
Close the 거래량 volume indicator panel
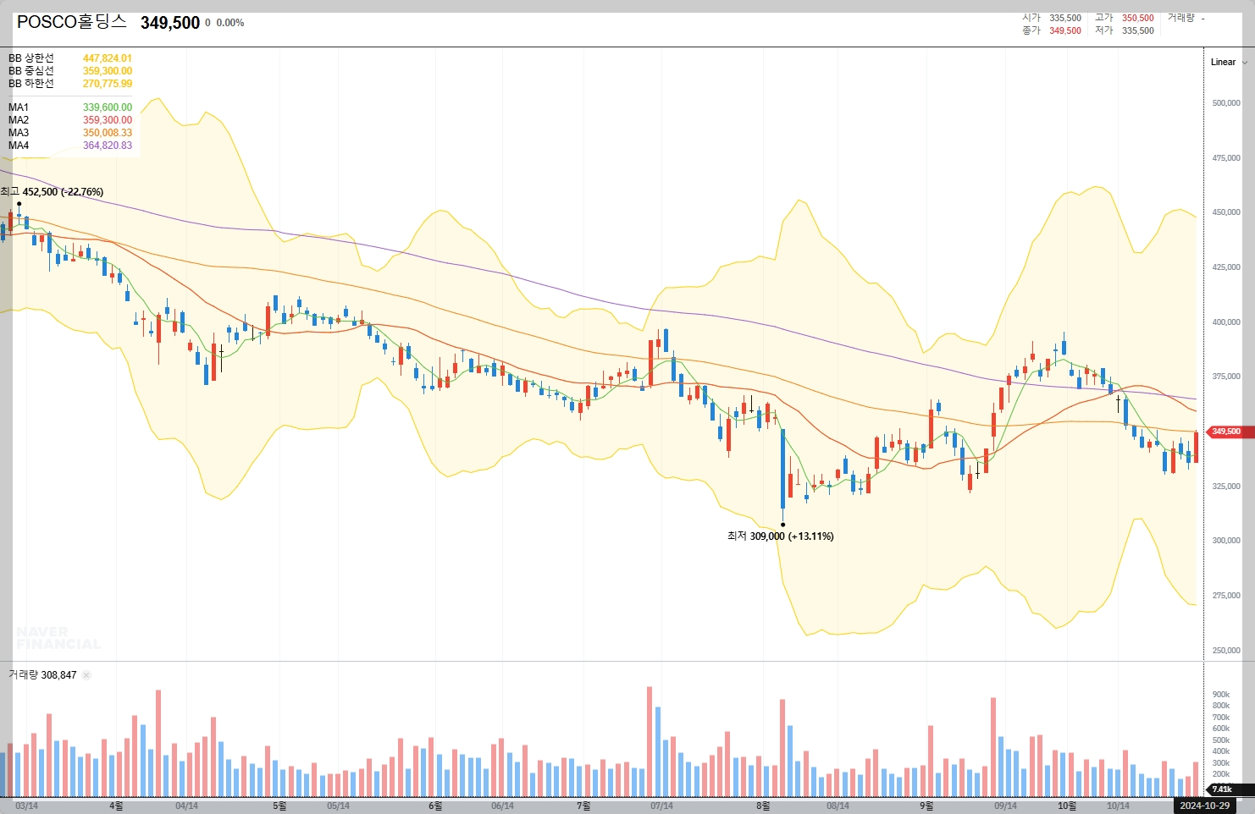(x=86, y=675)
